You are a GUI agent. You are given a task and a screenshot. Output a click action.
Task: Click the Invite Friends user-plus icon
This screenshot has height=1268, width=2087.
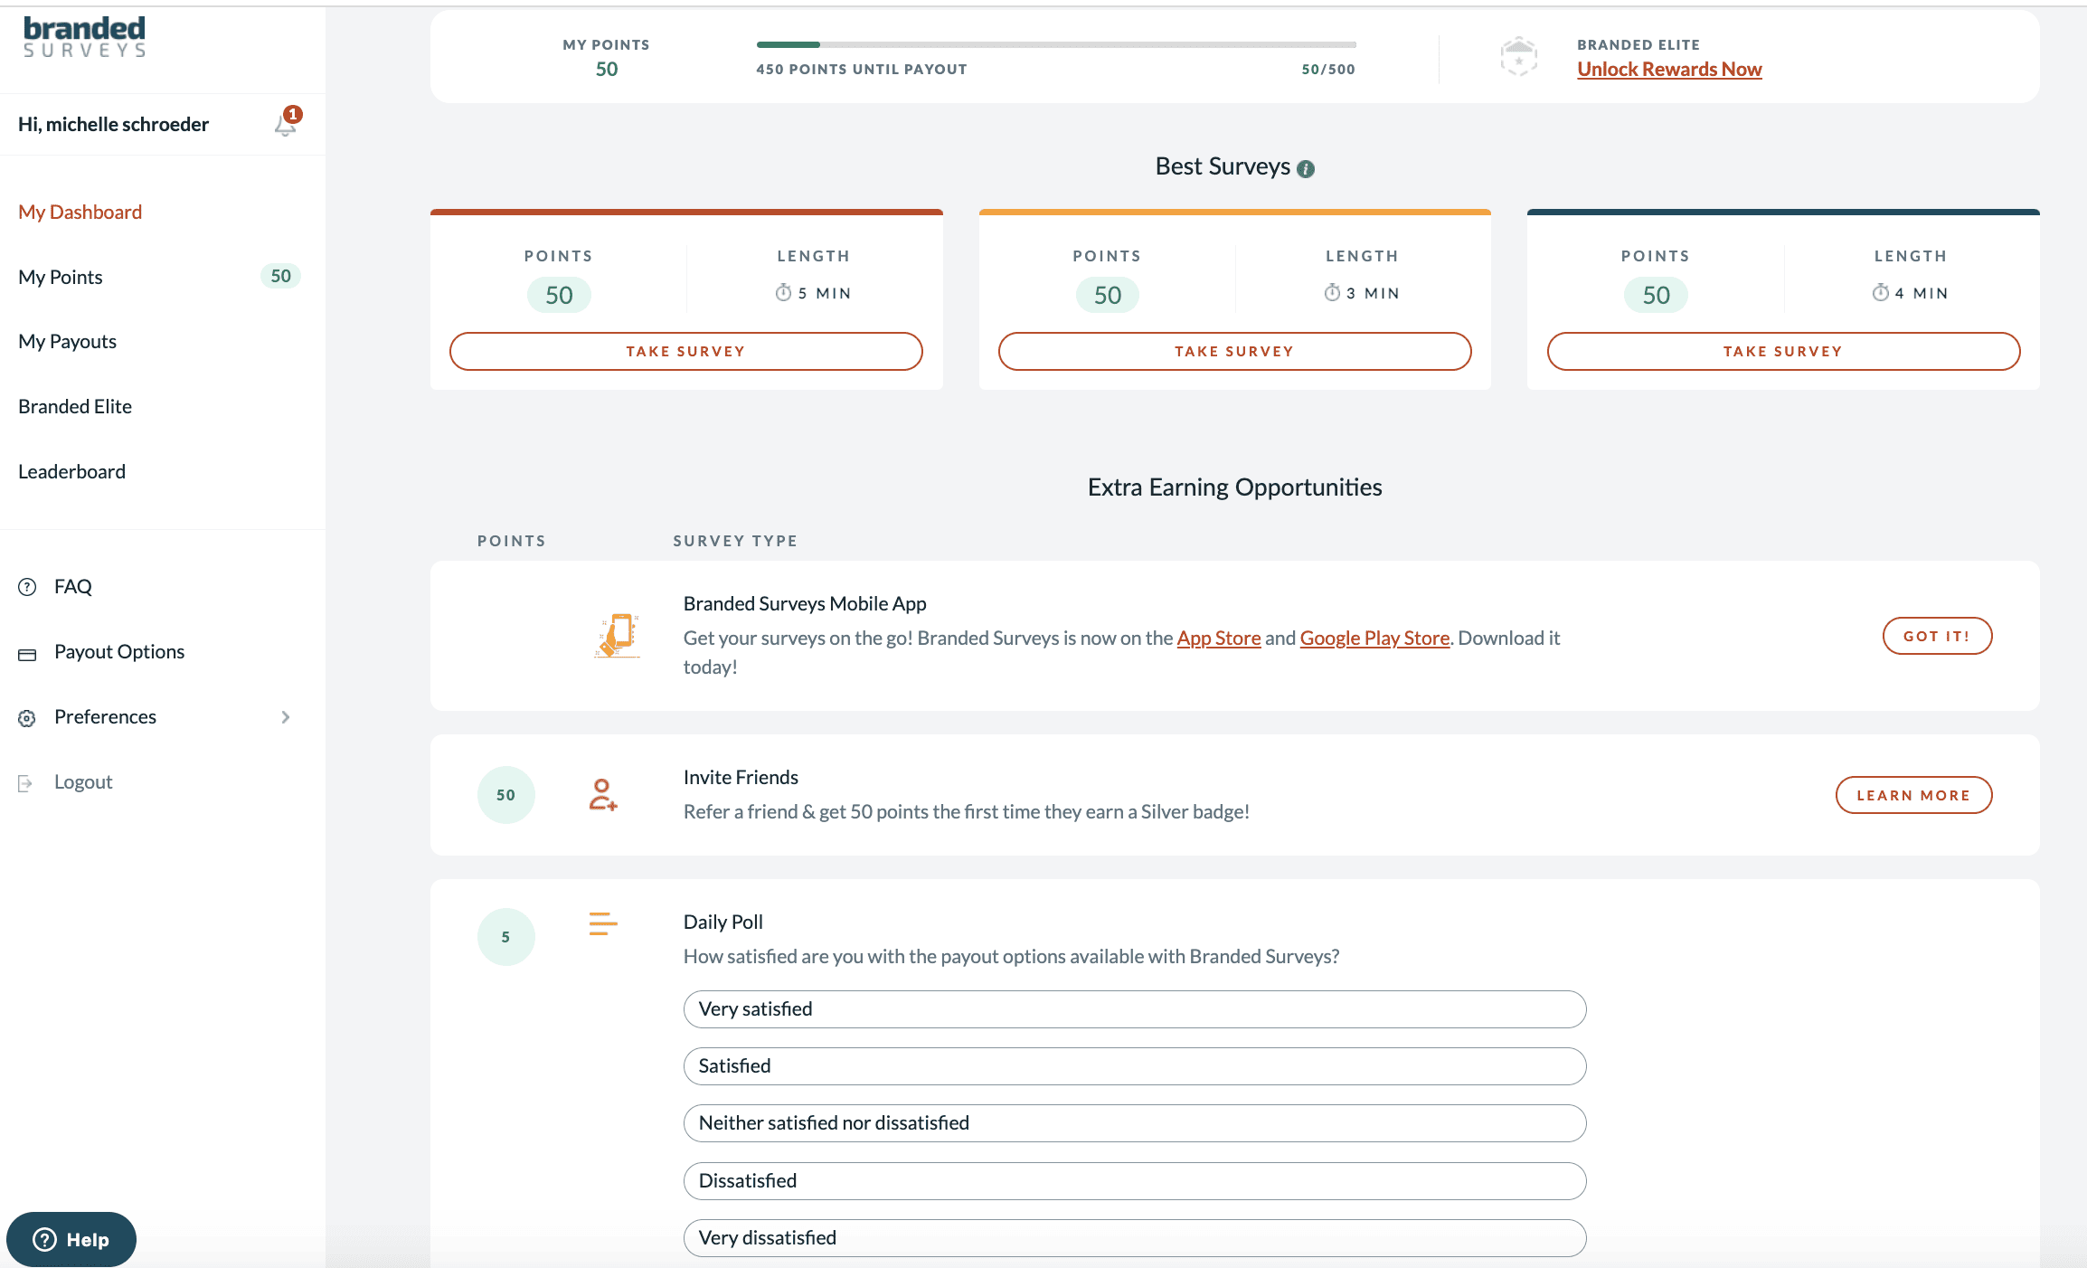click(x=602, y=793)
